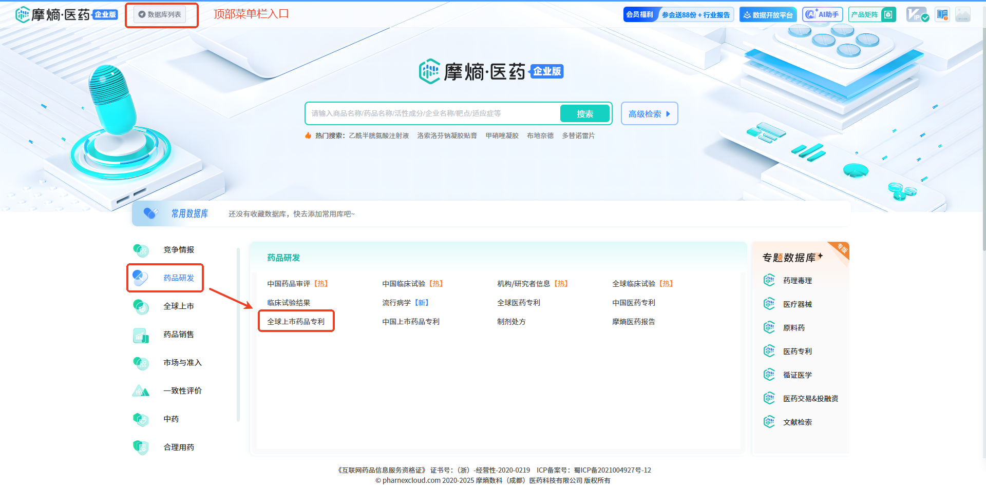Open the 会员福利 banner

tap(678, 14)
